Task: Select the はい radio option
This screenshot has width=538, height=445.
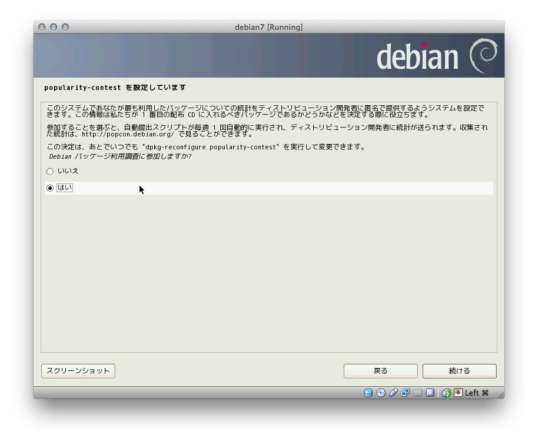Action: tap(50, 188)
